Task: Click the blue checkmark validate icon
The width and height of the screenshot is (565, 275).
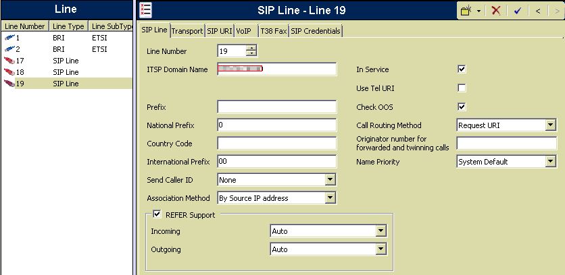Action: (517, 10)
